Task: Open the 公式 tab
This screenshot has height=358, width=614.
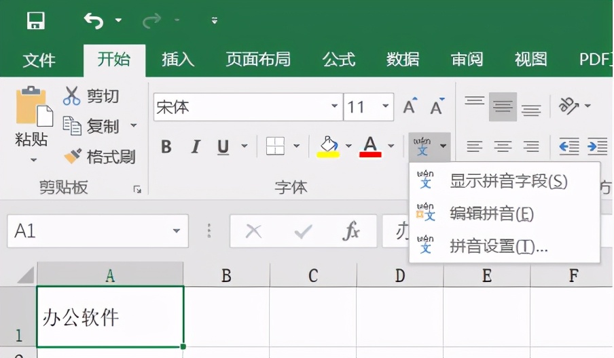Action: pyautogui.click(x=339, y=60)
